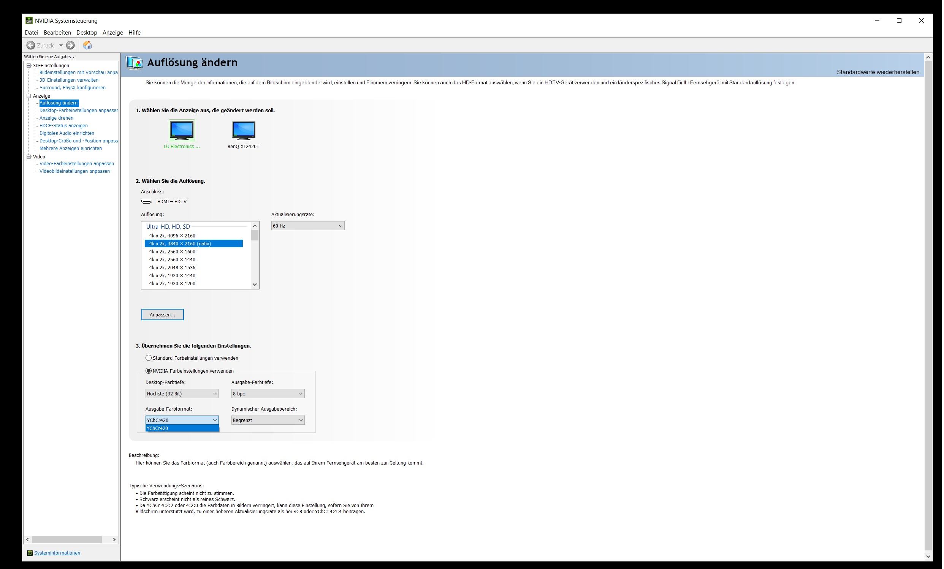Open Video-Farbeinstellungen anpassen
The height and width of the screenshot is (569, 944).
coord(77,163)
